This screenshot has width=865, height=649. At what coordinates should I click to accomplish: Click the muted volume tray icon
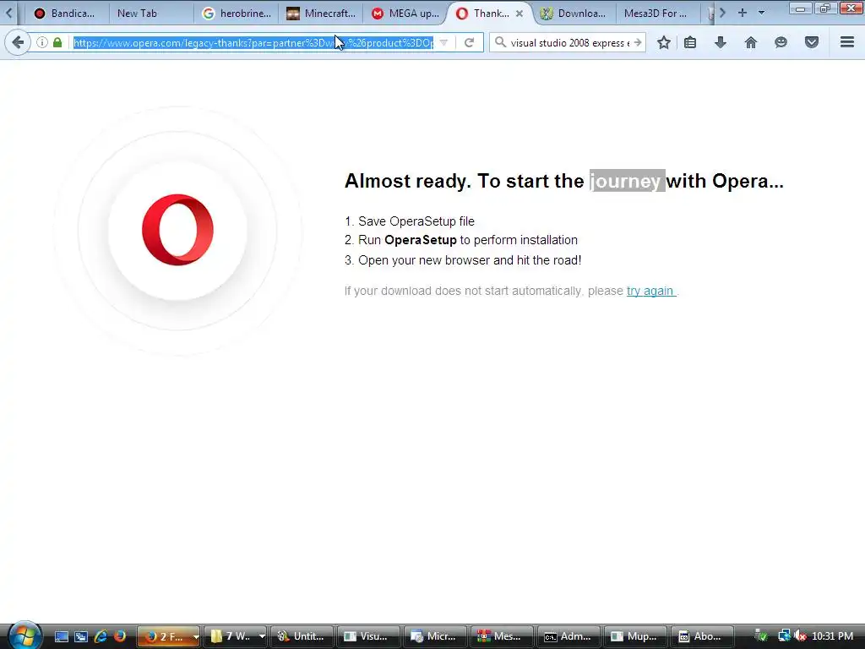[799, 636]
